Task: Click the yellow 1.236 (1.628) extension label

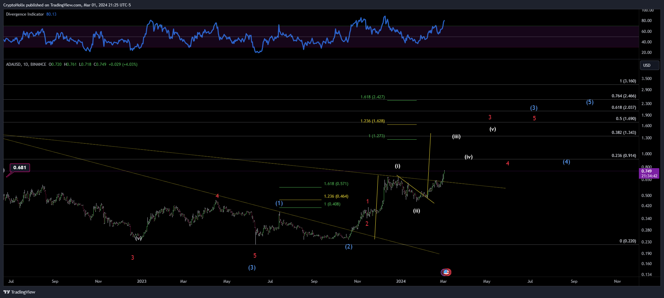Action: (373, 121)
